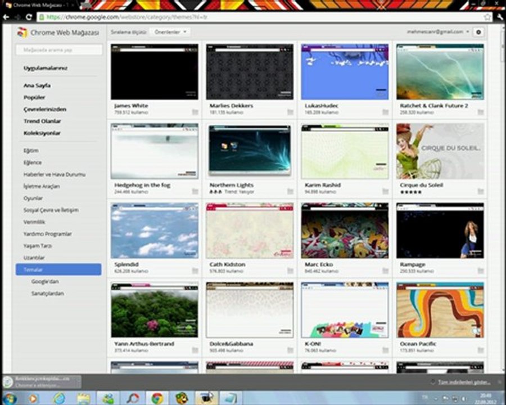Open the Oyunlar category
The height and width of the screenshot is (405, 506).
33,199
